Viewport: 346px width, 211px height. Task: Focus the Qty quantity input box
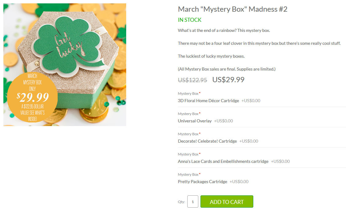tap(192, 201)
